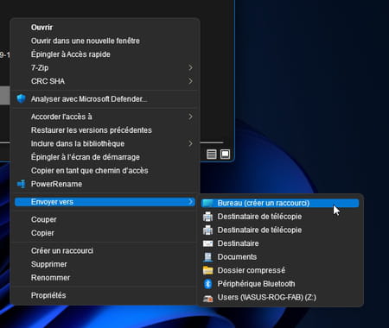Image resolution: width=389 pixels, height=328 pixels.
Task: Send to Users (\\ASUS-ROG-FAB) (Z:)
Action: (280, 297)
